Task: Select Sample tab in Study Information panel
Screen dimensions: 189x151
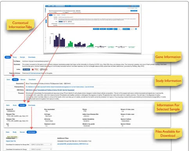Action: pyautogui.click(x=23, y=80)
